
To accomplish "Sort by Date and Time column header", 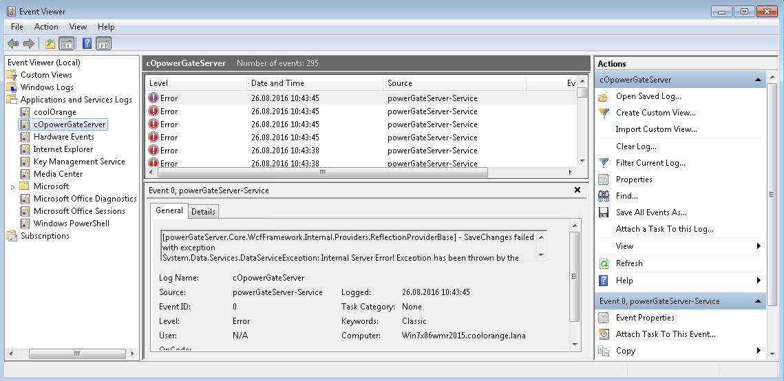I will [277, 83].
